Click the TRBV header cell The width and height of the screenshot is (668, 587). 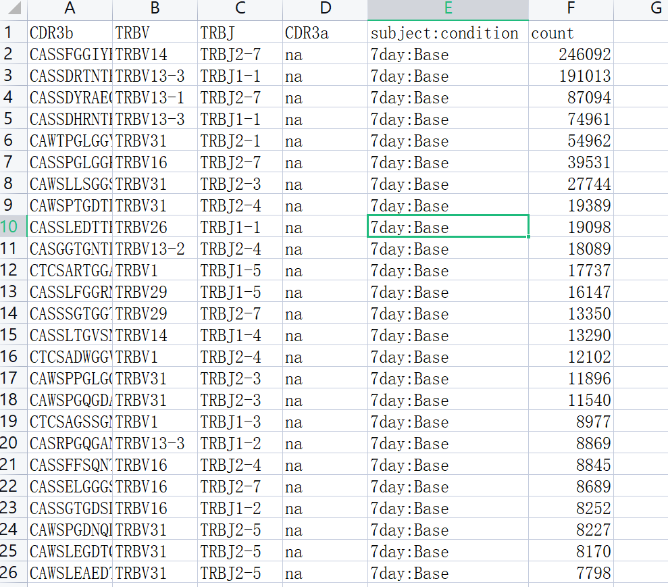click(154, 32)
